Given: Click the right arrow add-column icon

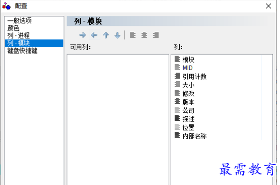Looking at the screenshot, I should click(x=82, y=35).
